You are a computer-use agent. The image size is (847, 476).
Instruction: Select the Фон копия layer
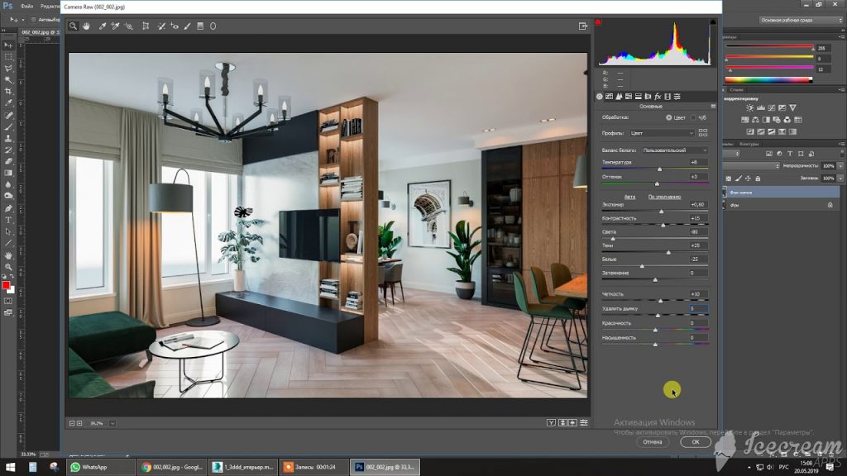781,192
